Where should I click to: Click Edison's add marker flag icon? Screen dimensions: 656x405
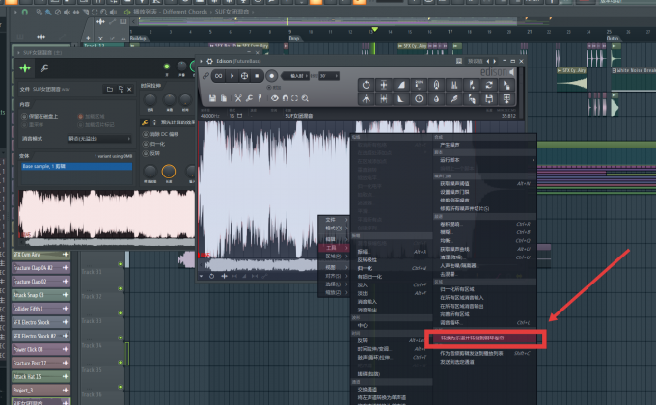260,98
